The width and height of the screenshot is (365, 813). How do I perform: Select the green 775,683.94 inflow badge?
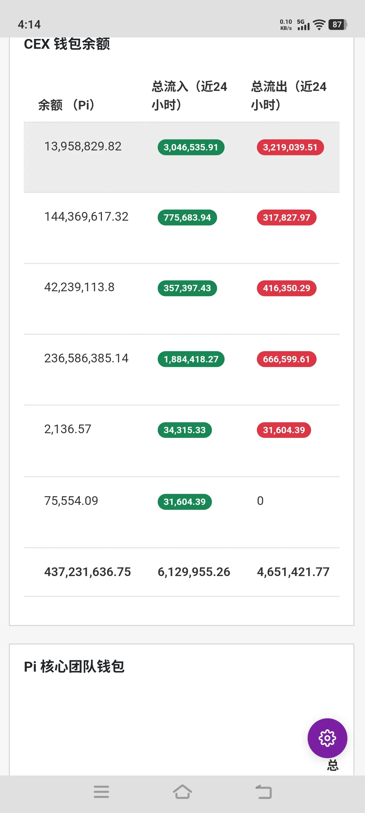[187, 217]
